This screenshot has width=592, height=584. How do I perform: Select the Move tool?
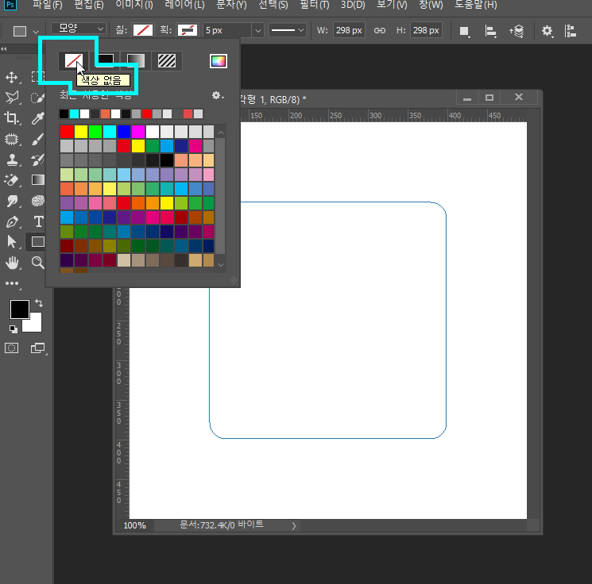12,77
